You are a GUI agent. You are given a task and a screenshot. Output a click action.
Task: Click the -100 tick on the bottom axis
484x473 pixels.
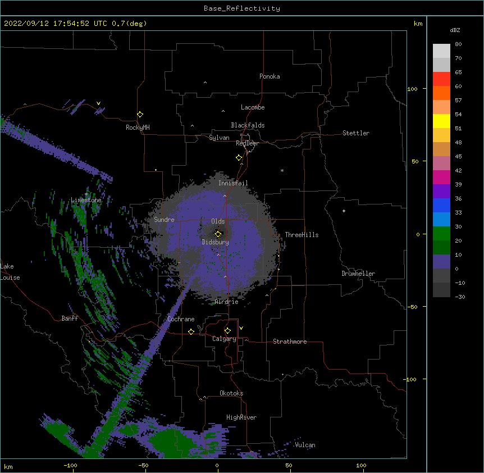pos(70,465)
